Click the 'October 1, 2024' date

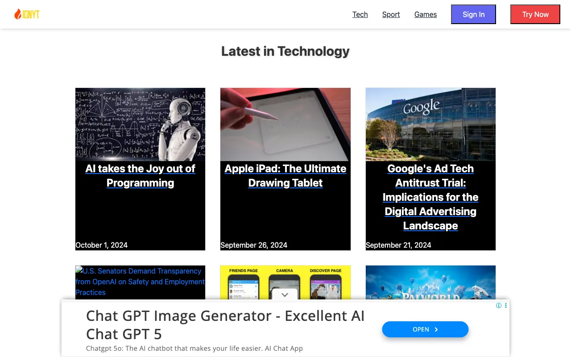(x=102, y=245)
